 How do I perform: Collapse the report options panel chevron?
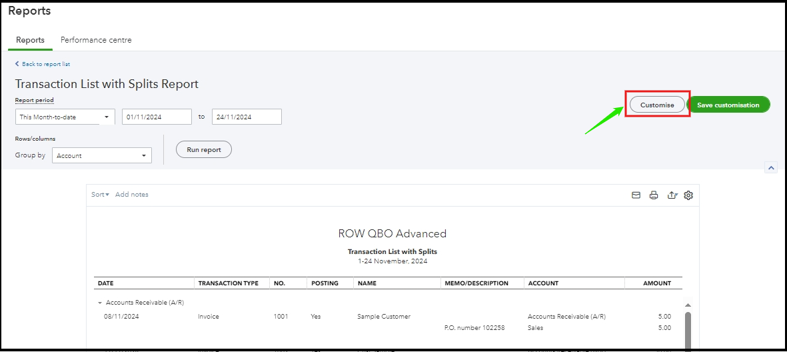[771, 168]
